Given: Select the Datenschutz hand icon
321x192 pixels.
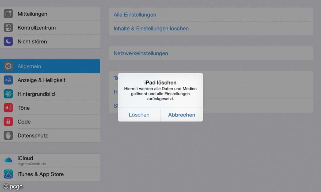Looking at the screenshot, I should click(x=8, y=136).
